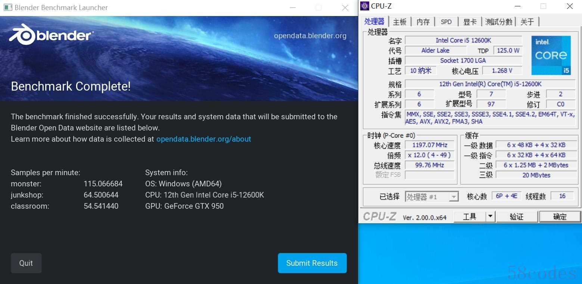Click the thread count 16 value
The image size is (582, 284).
562,196
